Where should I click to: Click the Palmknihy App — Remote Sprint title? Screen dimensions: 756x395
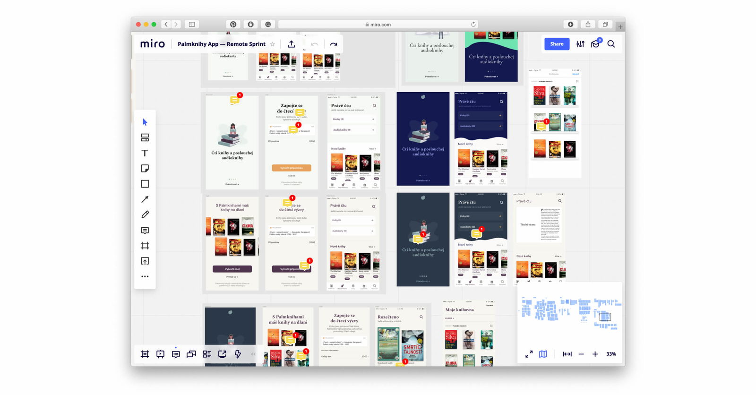[221, 44]
